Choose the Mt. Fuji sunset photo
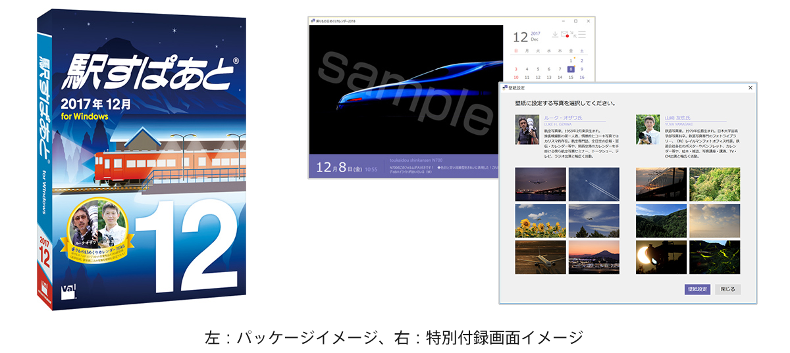 pyautogui.click(x=593, y=256)
